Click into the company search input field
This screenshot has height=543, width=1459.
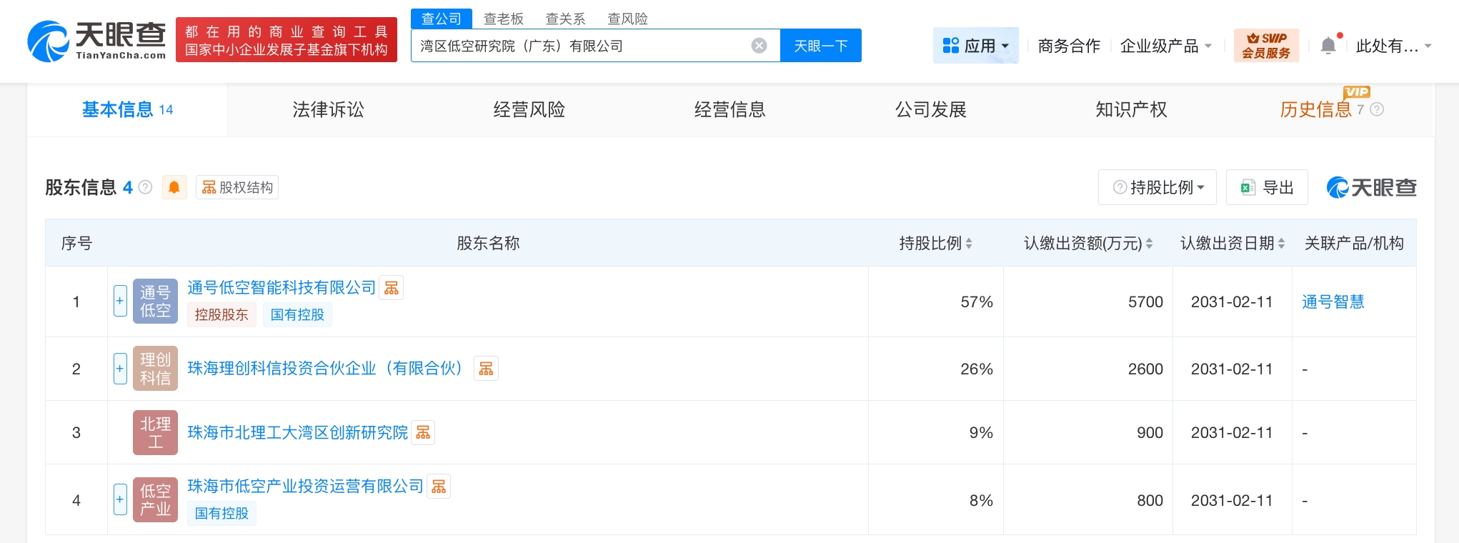579,46
